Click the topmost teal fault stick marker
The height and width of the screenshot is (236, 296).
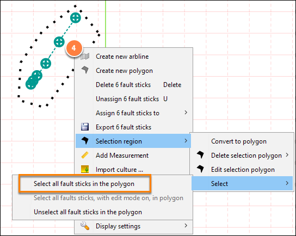(x=76, y=18)
